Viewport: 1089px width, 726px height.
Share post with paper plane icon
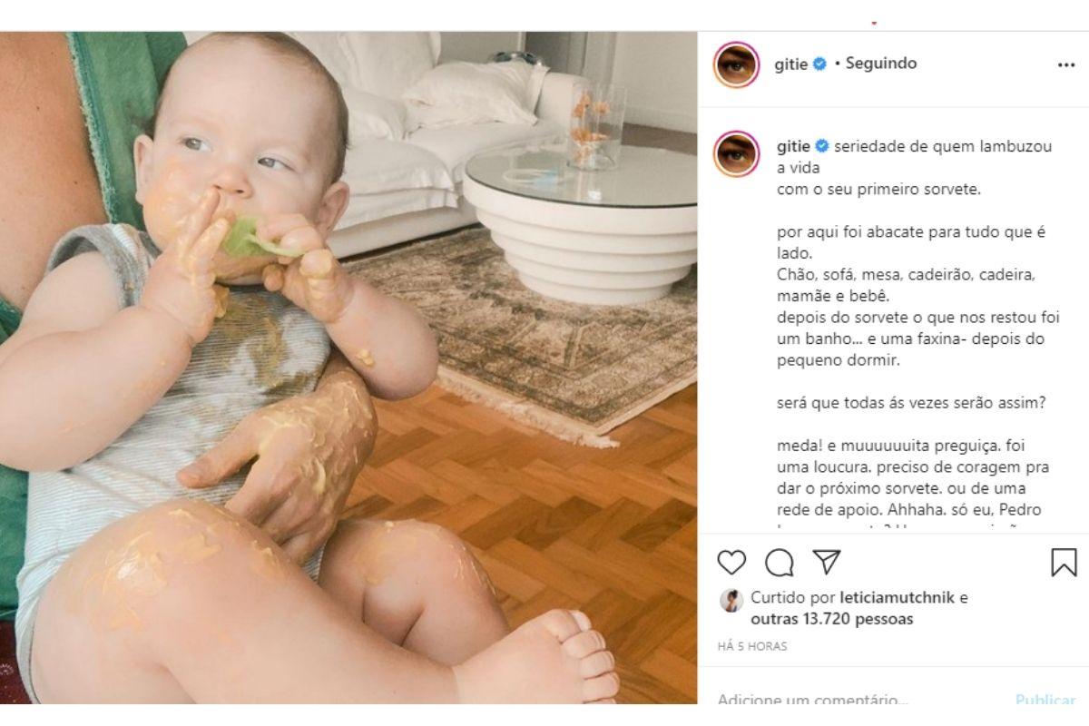826,563
